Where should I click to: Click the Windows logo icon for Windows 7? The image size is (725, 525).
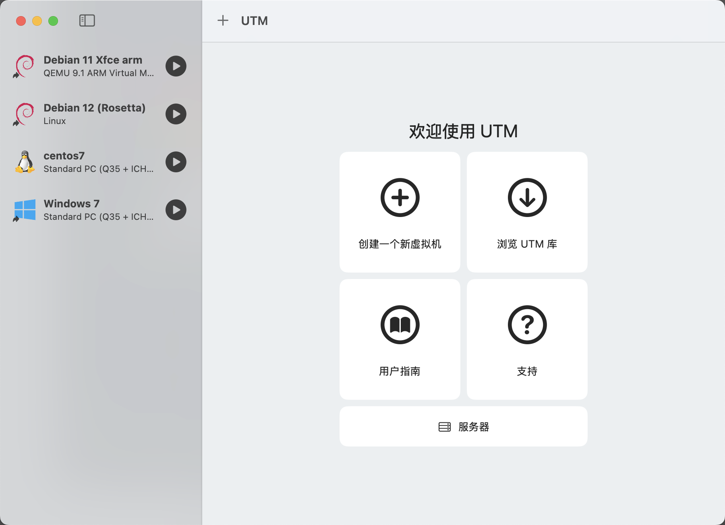tap(25, 210)
